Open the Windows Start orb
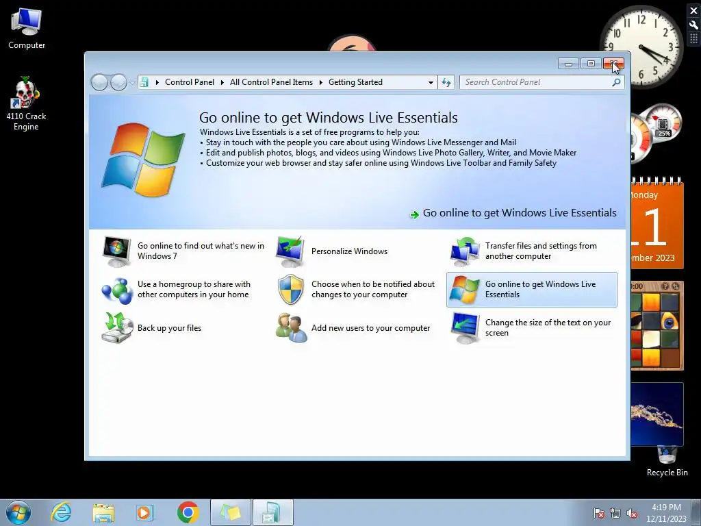This screenshot has height=526, width=701. click(x=18, y=512)
